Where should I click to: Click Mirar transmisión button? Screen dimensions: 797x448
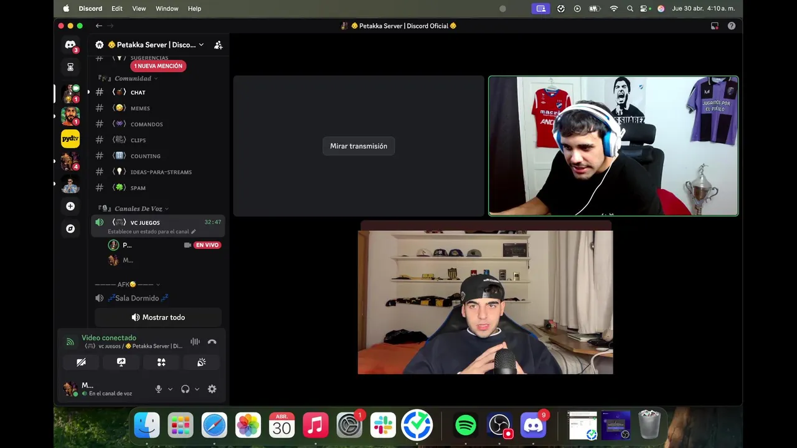pos(359,146)
